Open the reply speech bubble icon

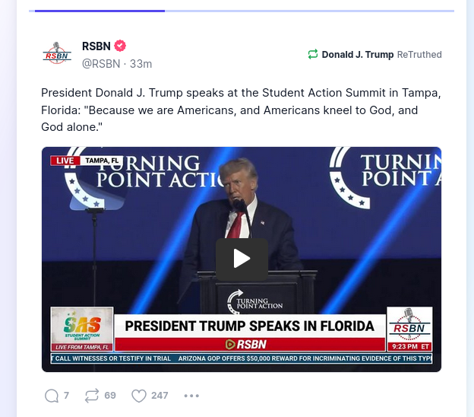52,396
